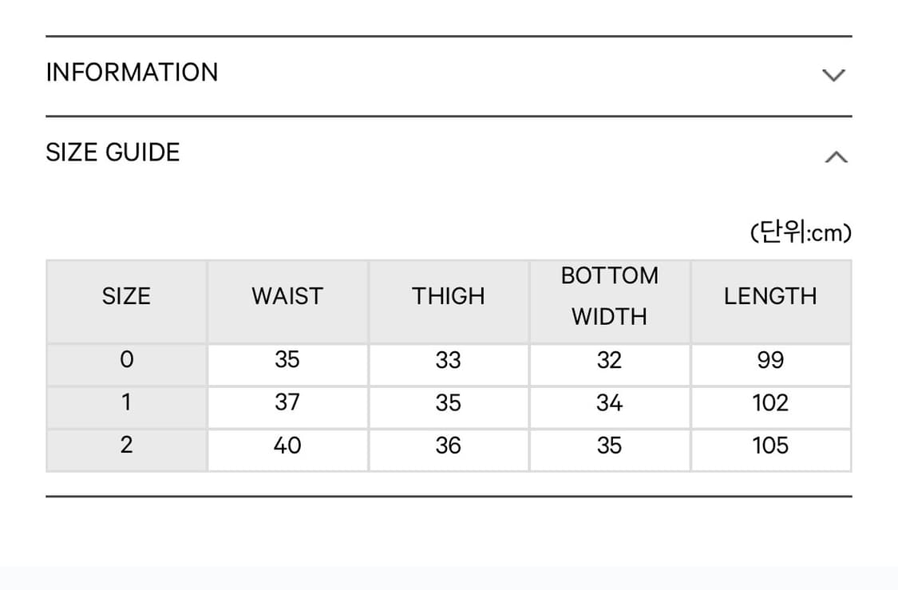Select the THIGH column header

click(449, 296)
